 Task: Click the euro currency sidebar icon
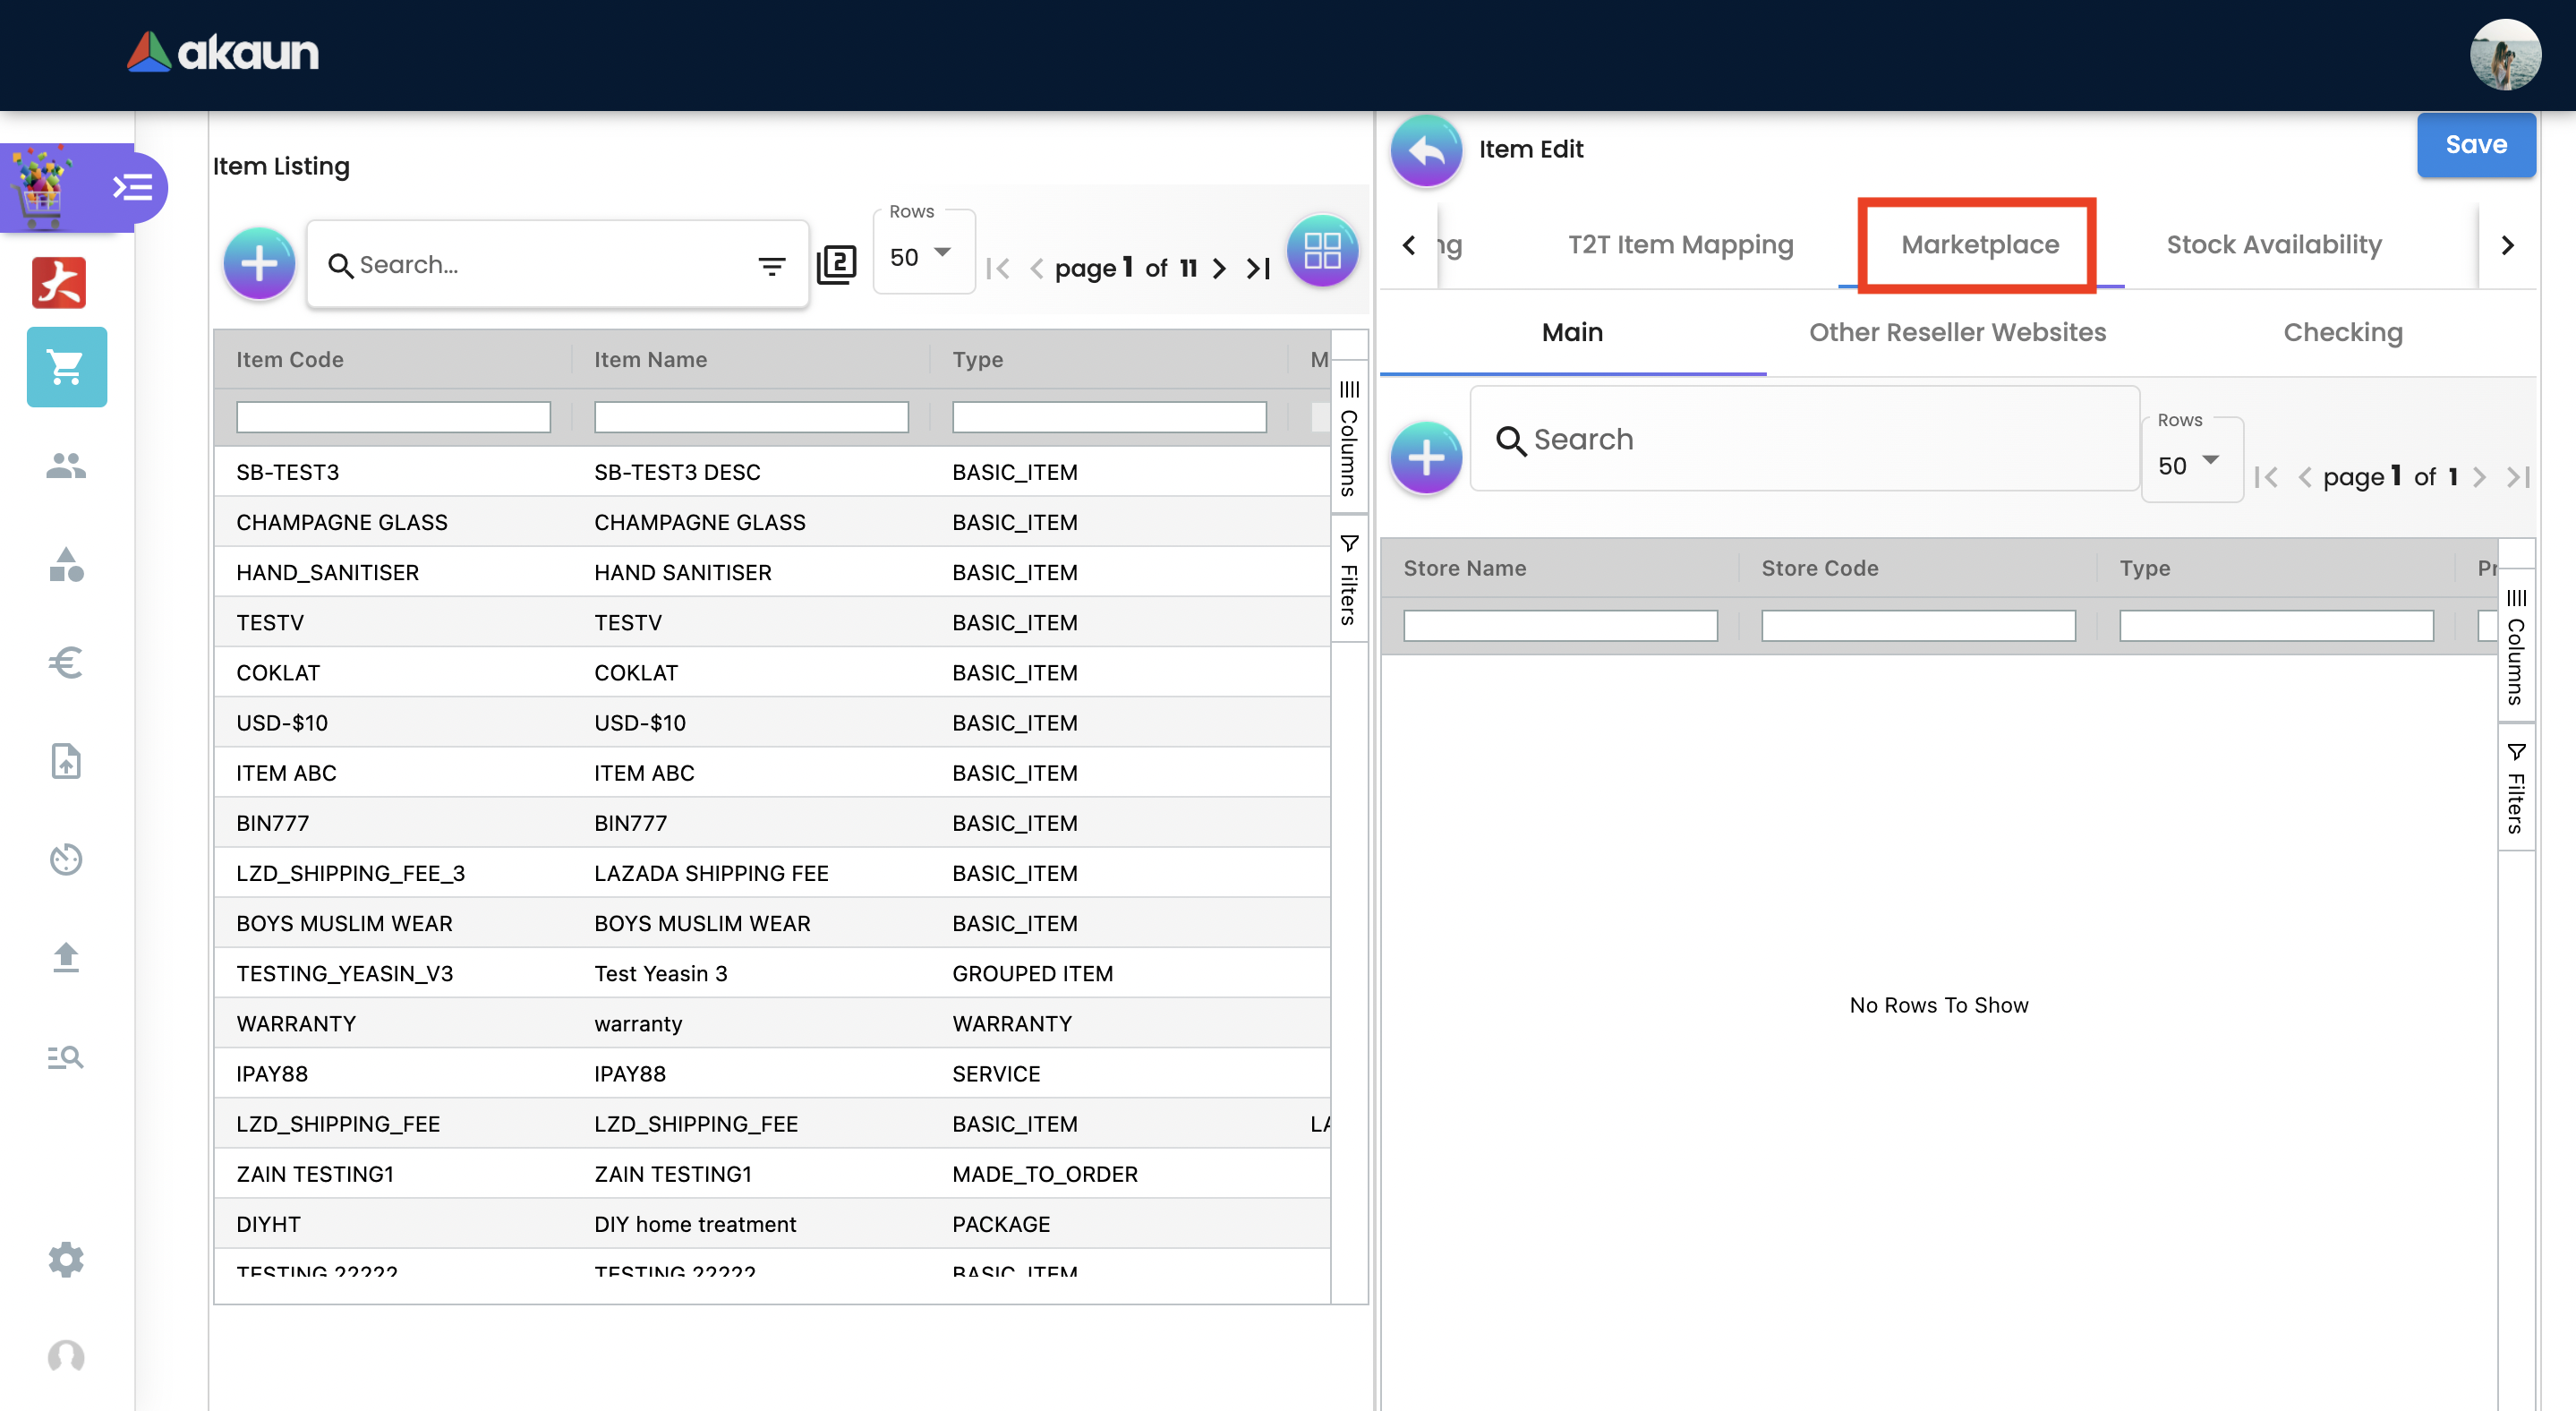point(66,662)
